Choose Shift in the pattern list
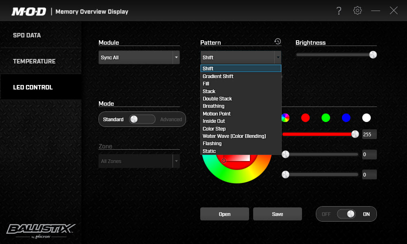The image size is (407, 244). pos(241,68)
